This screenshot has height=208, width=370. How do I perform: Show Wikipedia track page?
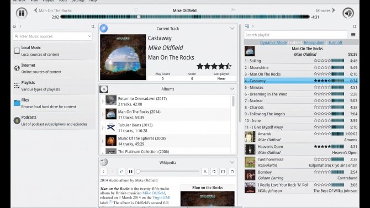(232, 172)
